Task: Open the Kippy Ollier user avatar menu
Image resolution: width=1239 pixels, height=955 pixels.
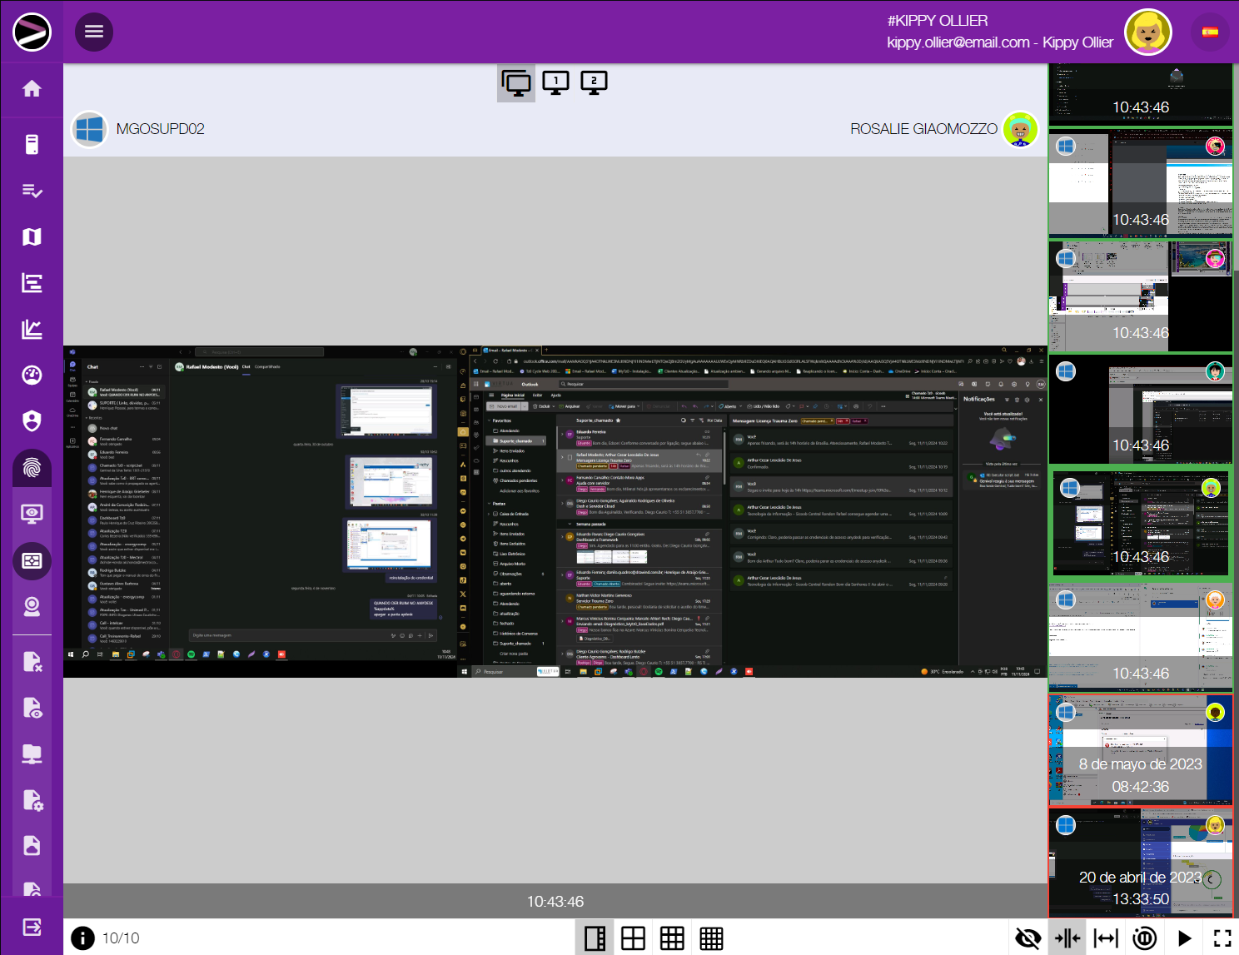Action: 1148,32
